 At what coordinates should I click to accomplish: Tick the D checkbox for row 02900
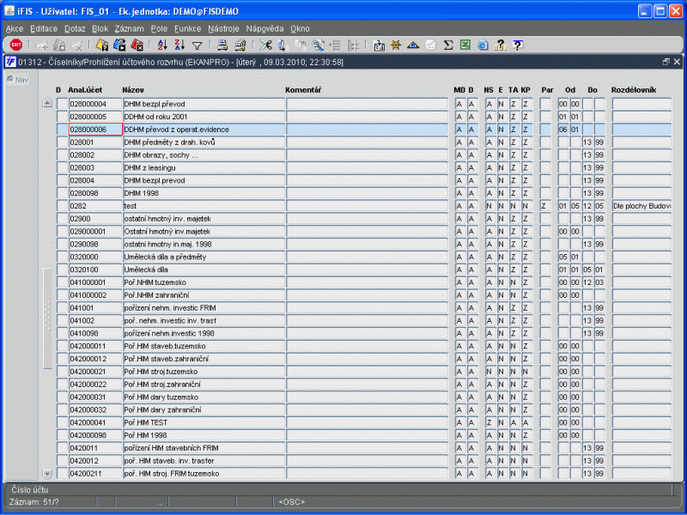62,219
